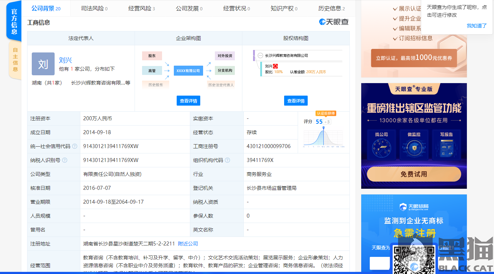Click the 找公司 card in the ad

click(382, 144)
